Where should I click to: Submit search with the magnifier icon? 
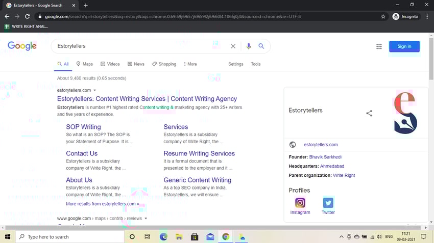click(x=261, y=46)
